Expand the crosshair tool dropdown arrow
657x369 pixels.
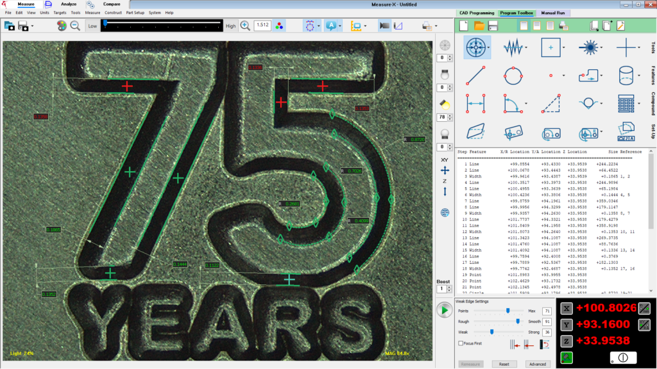coord(639,47)
